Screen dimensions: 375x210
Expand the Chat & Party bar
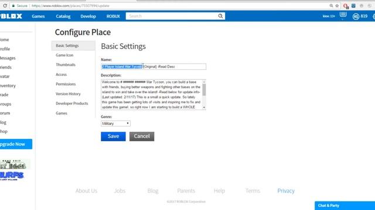[345, 205]
